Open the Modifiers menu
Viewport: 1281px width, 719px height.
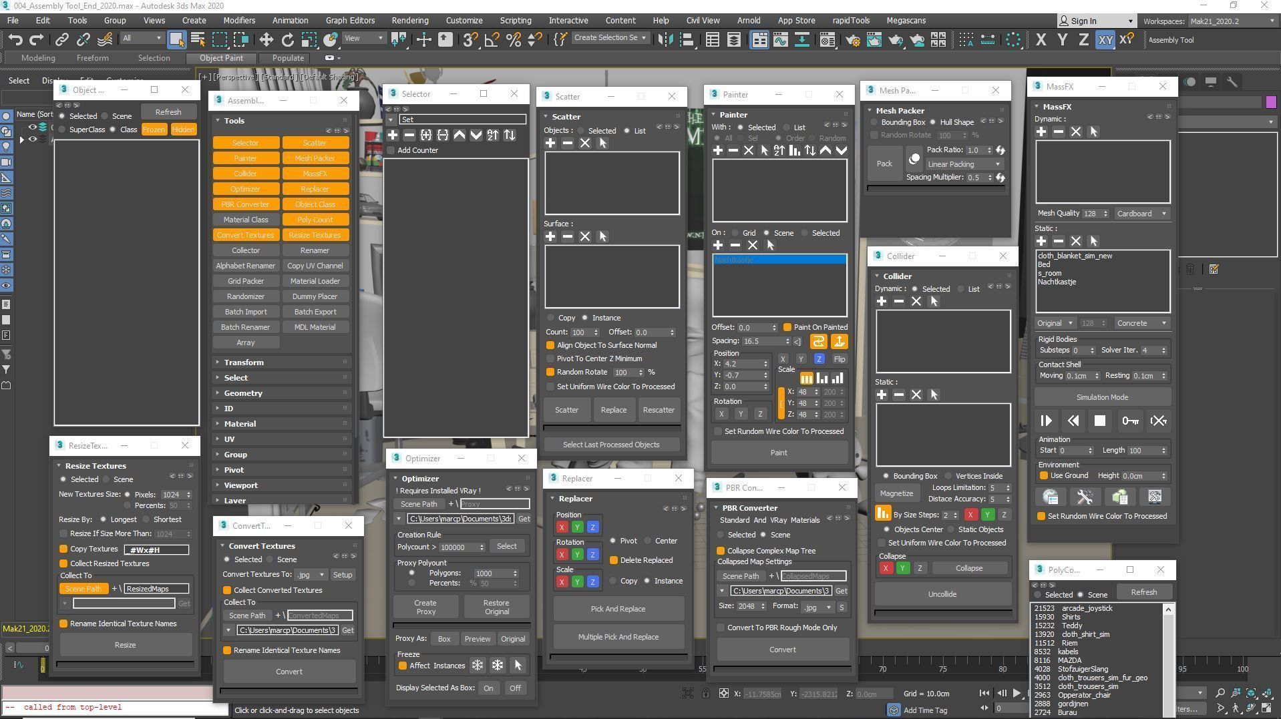(x=238, y=21)
